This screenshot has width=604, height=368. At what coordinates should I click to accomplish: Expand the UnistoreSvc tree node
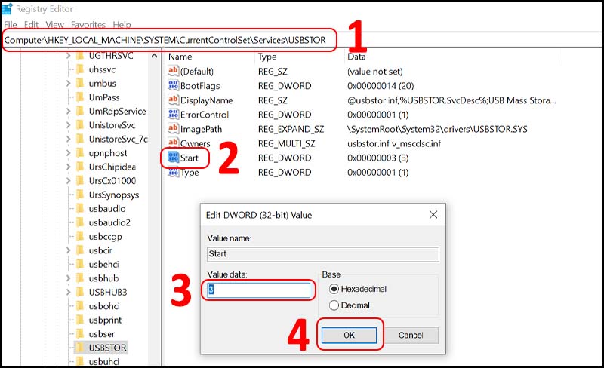tap(68, 125)
